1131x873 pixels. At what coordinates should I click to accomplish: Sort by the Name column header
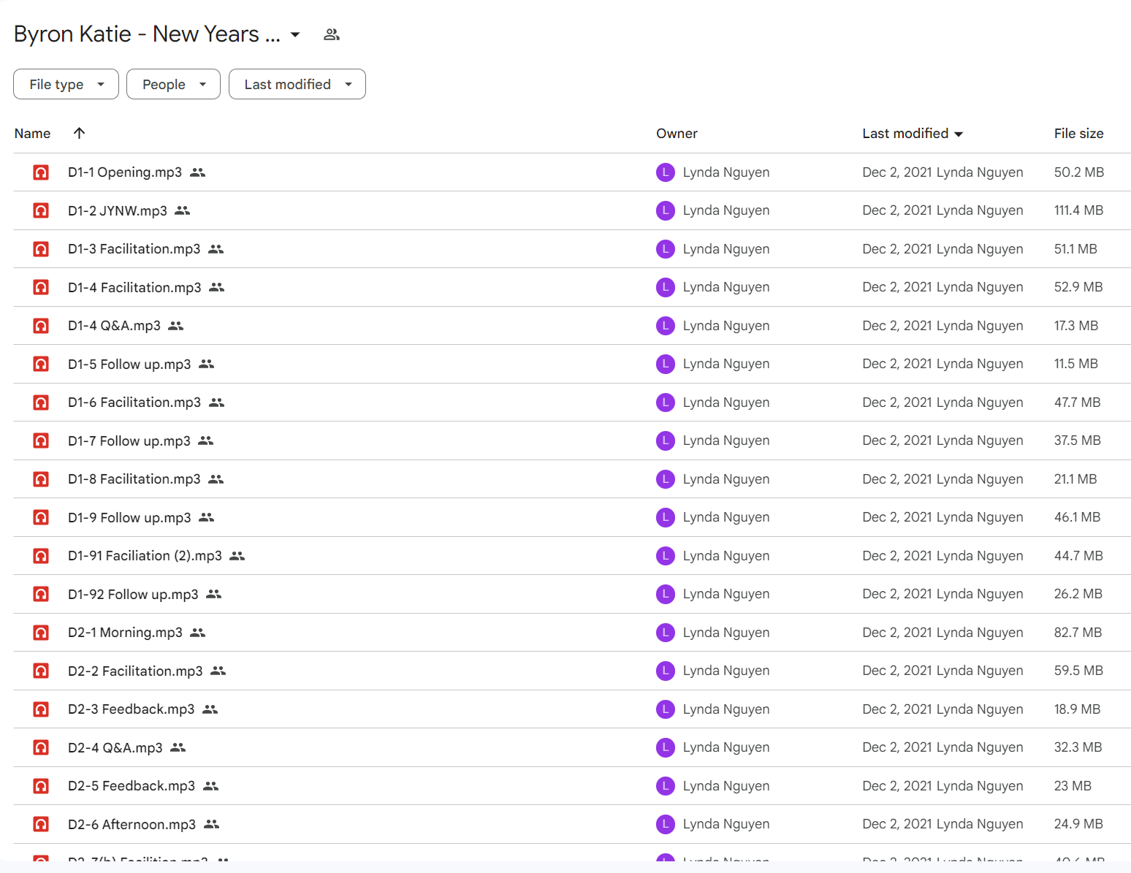tap(32, 134)
